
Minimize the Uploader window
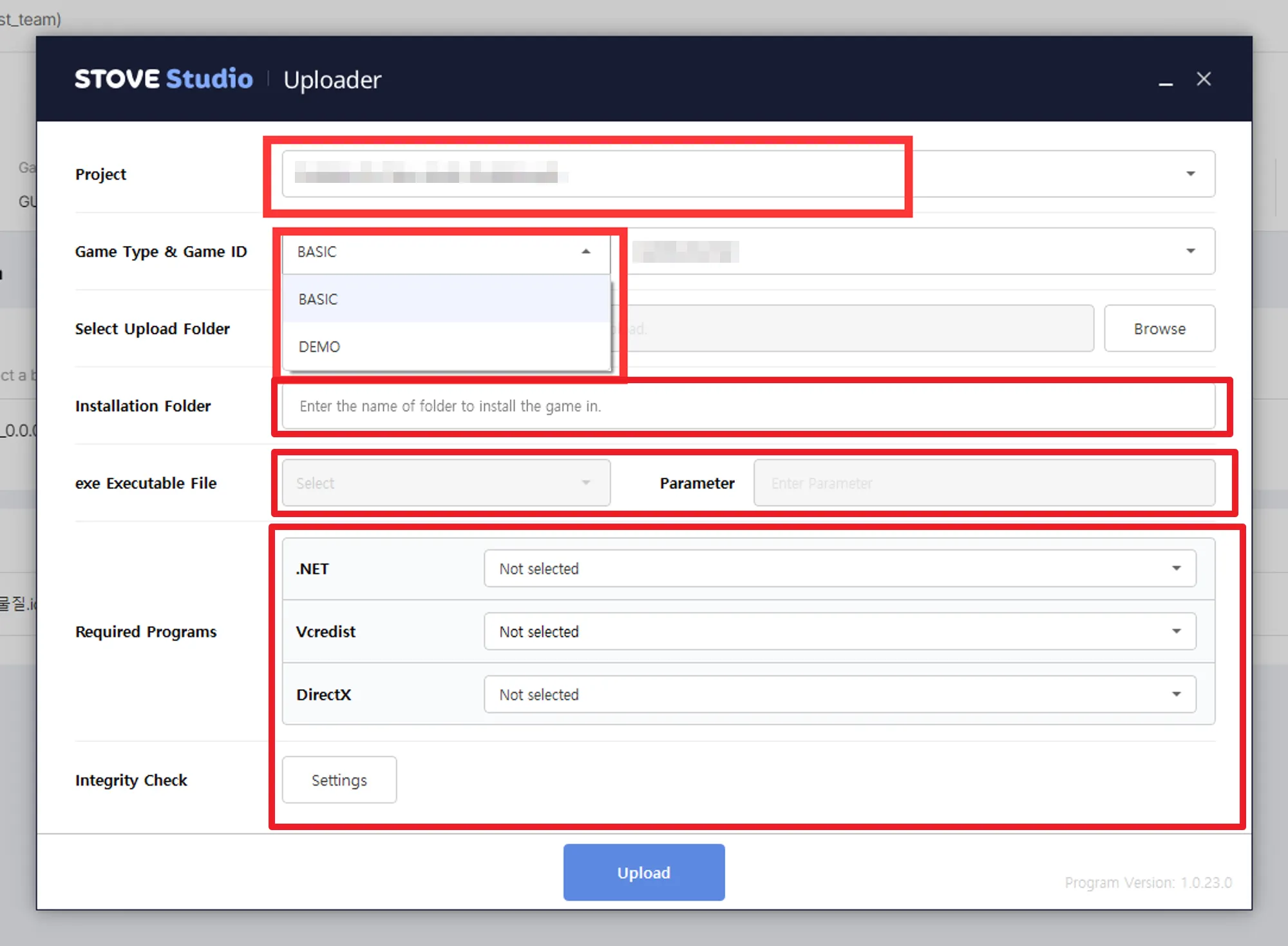point(1165,82)
